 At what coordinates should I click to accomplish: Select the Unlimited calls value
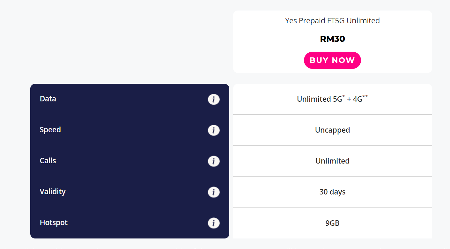pos(332,161)
